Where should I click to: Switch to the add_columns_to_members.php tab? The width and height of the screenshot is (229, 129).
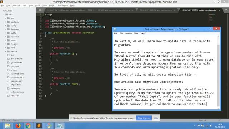pyautogui.click(x=109, y=10)
